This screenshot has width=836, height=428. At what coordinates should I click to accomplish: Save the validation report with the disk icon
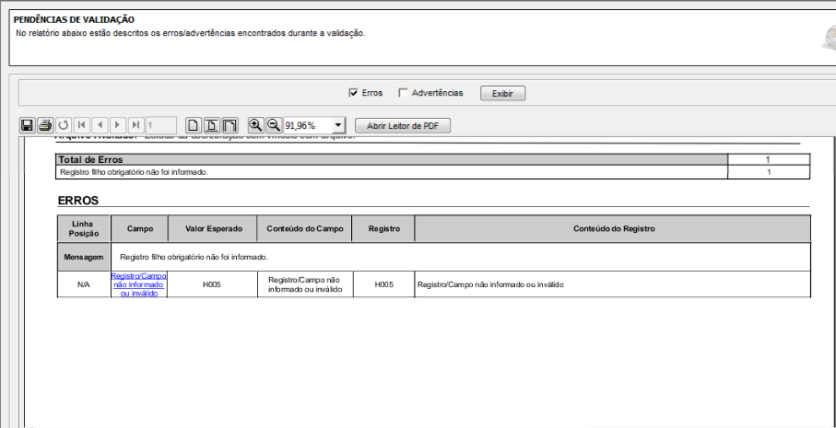[x=28, y=125]
